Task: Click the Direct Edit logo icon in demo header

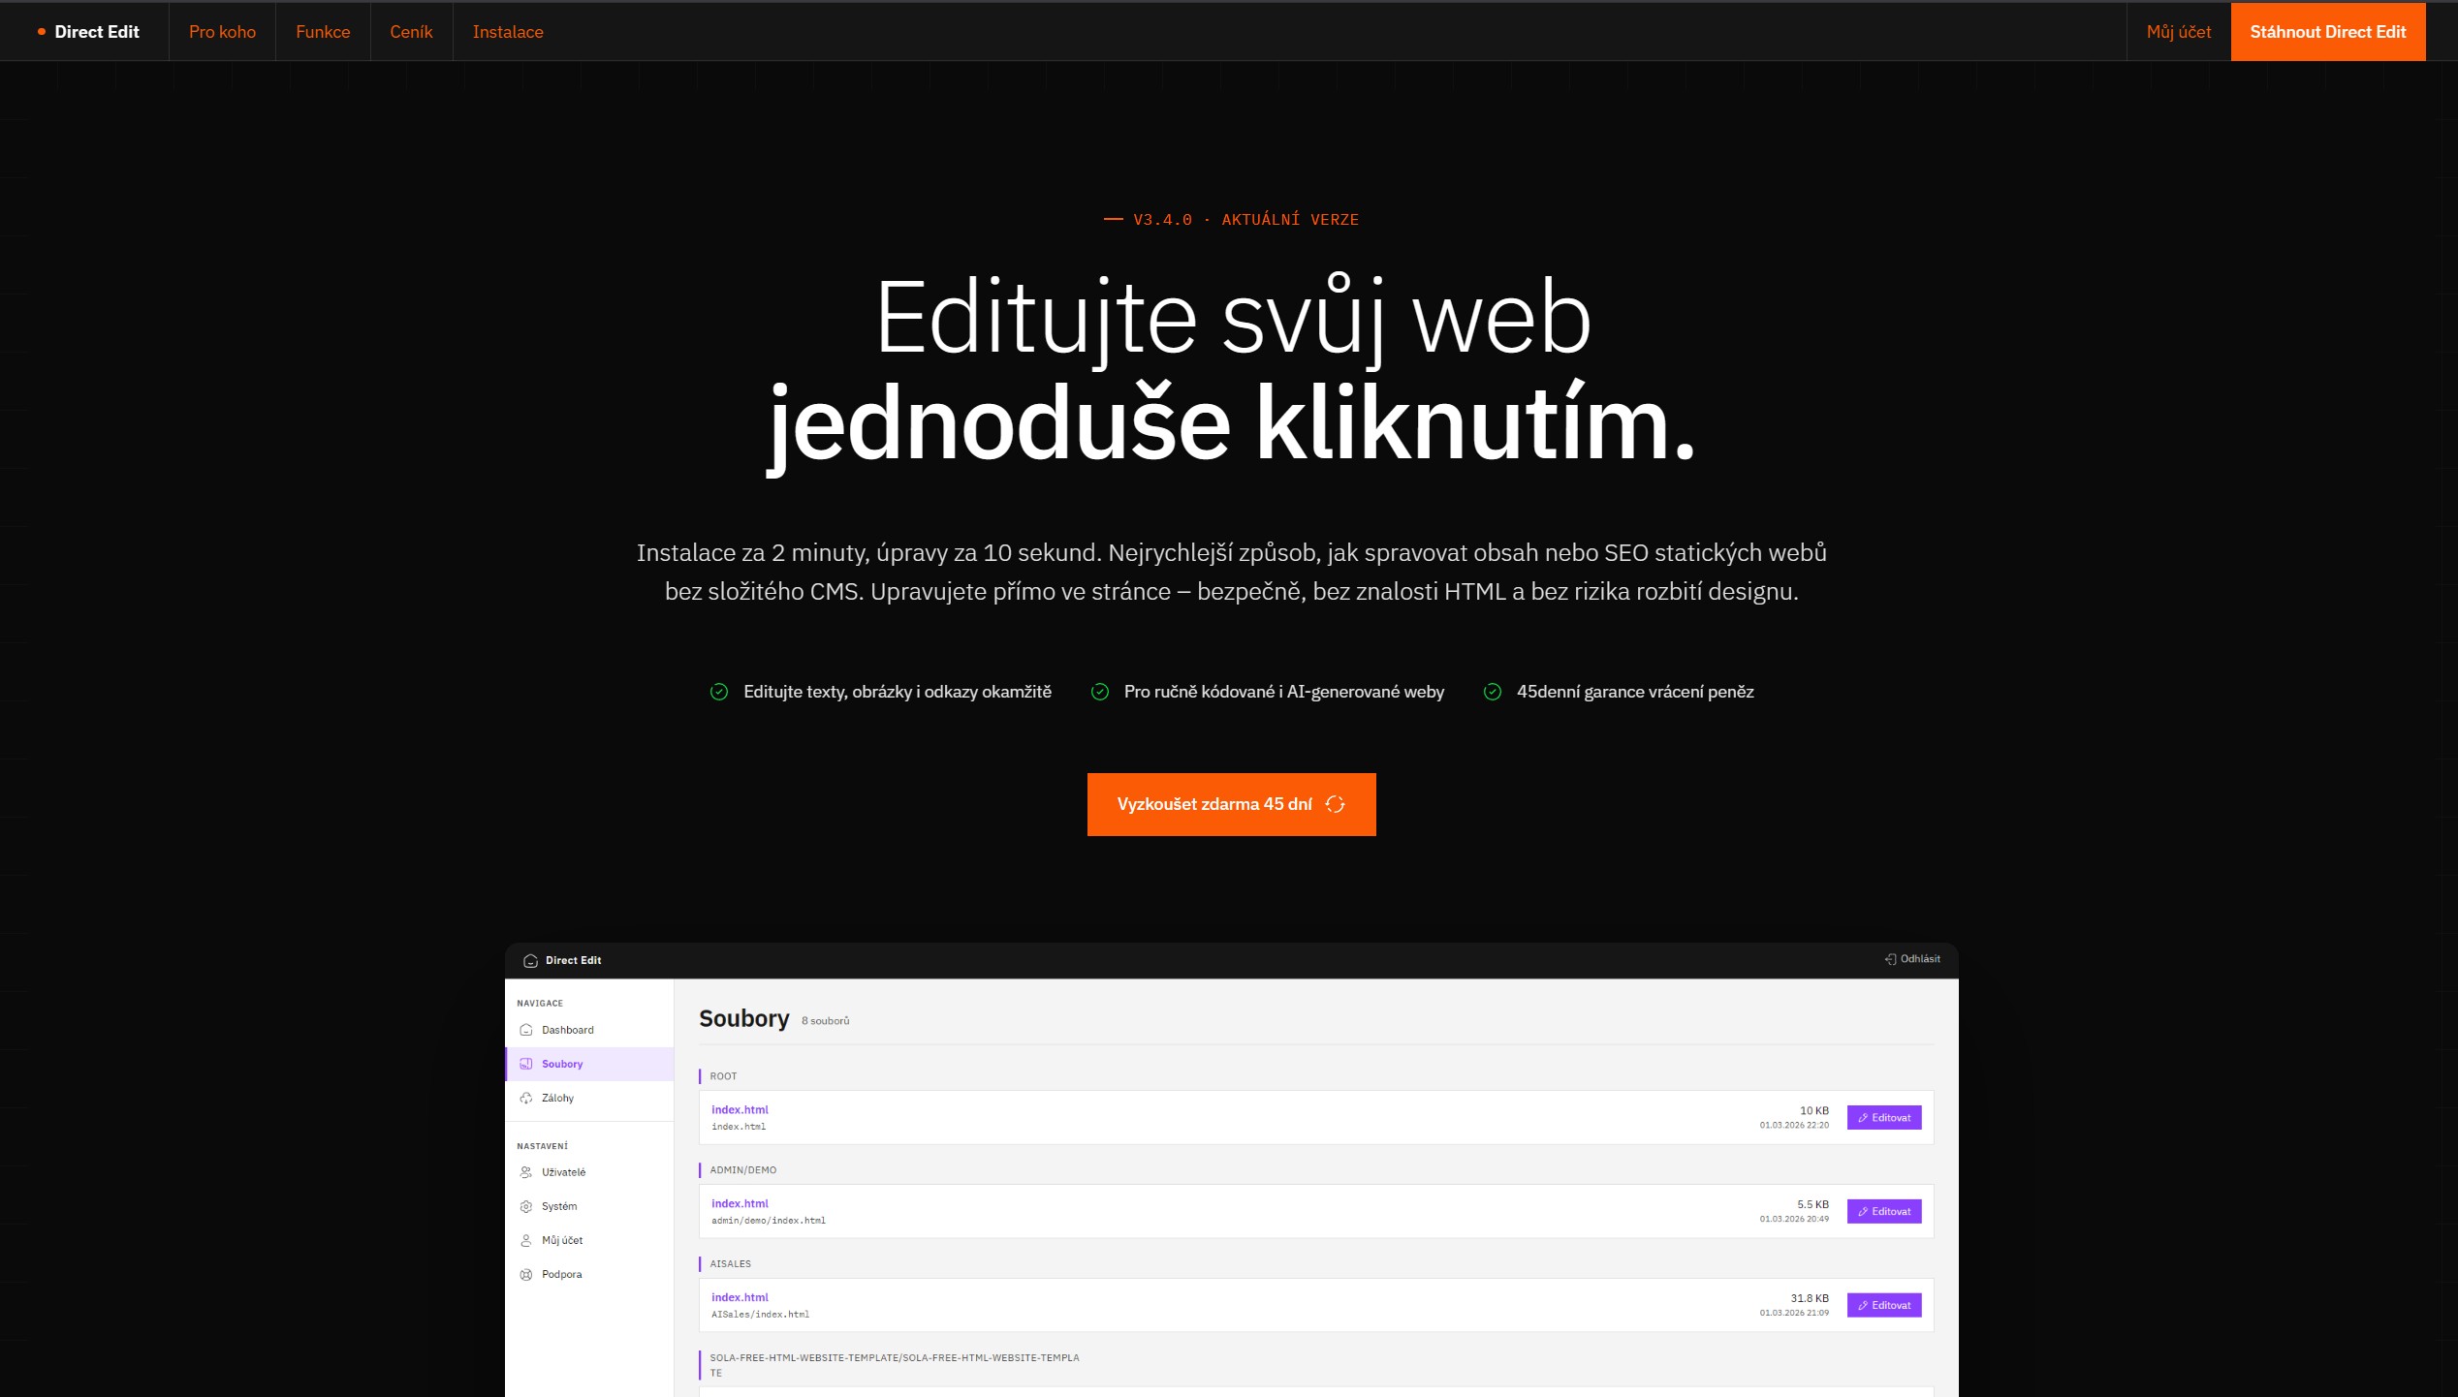Action: 531,960
